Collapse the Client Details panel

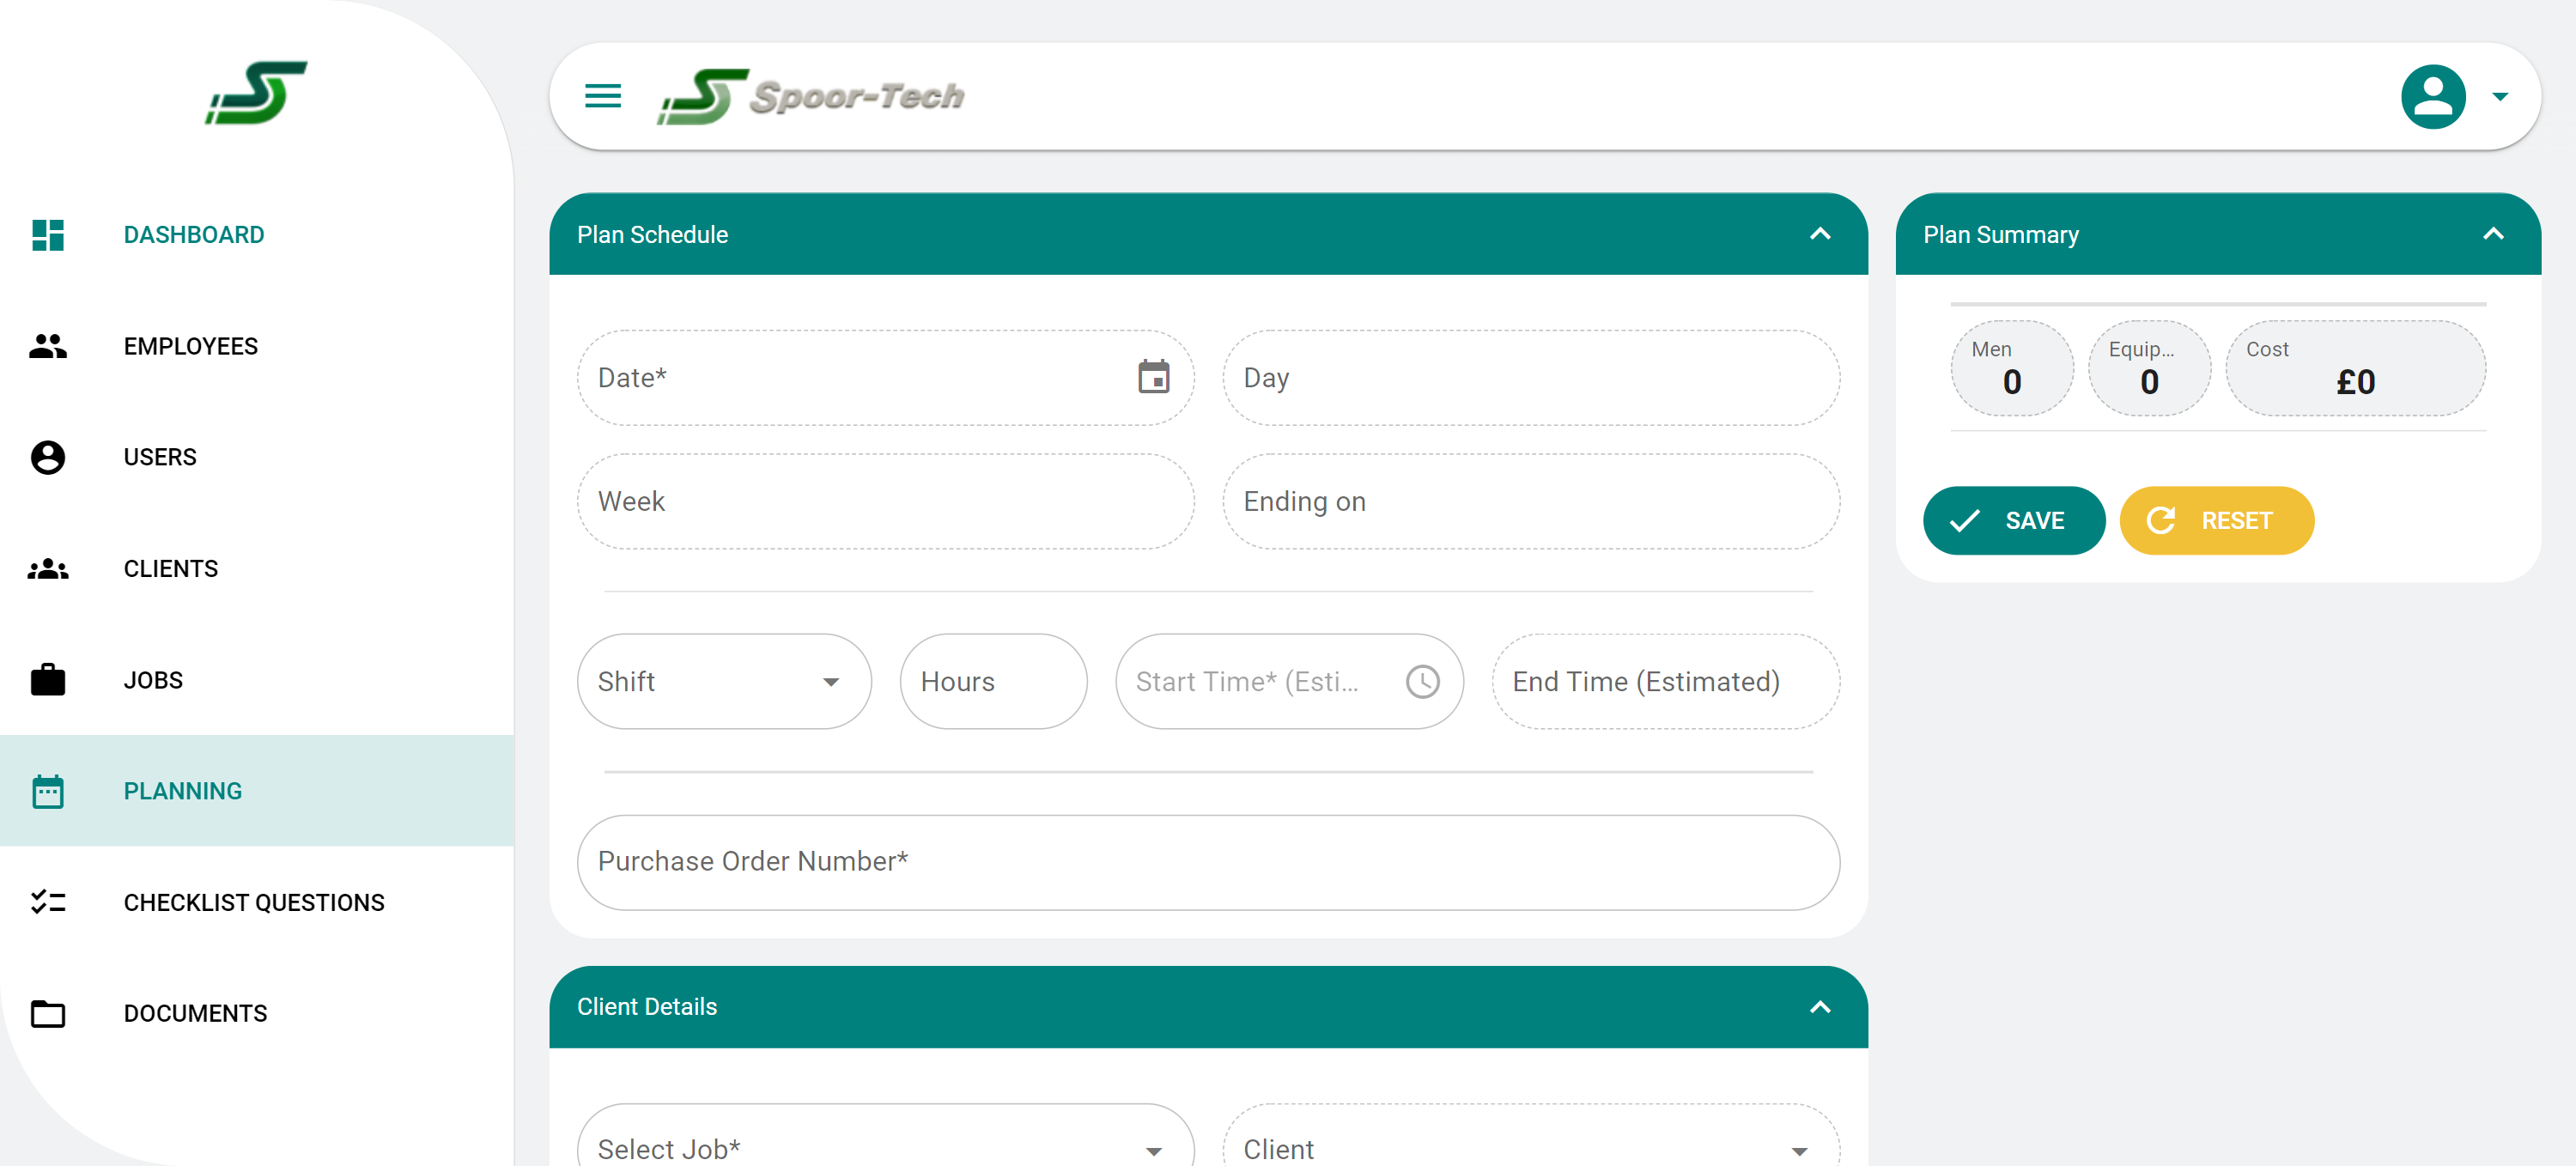(1819, 1007)
